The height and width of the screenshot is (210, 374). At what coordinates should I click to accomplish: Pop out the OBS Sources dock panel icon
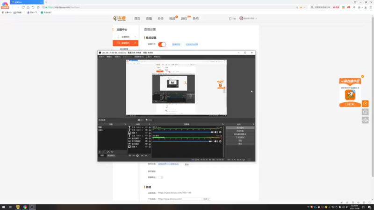click(x=149, y=124)
